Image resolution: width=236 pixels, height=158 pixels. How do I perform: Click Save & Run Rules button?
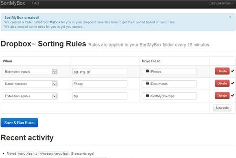(x=19, y=123)
